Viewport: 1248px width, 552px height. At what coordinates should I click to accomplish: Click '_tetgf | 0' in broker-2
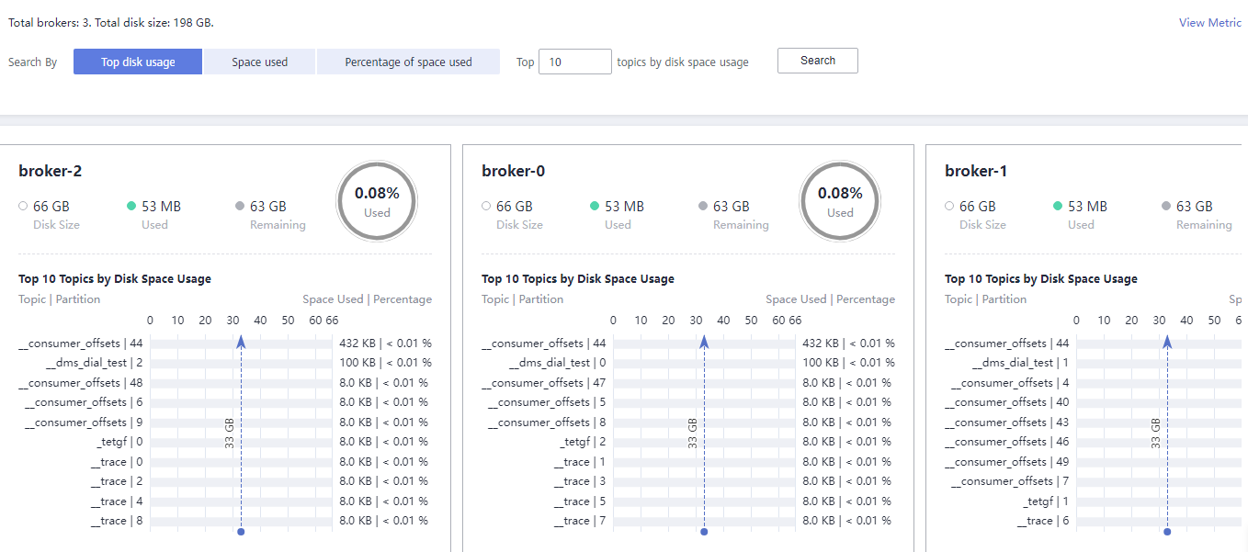120,442
